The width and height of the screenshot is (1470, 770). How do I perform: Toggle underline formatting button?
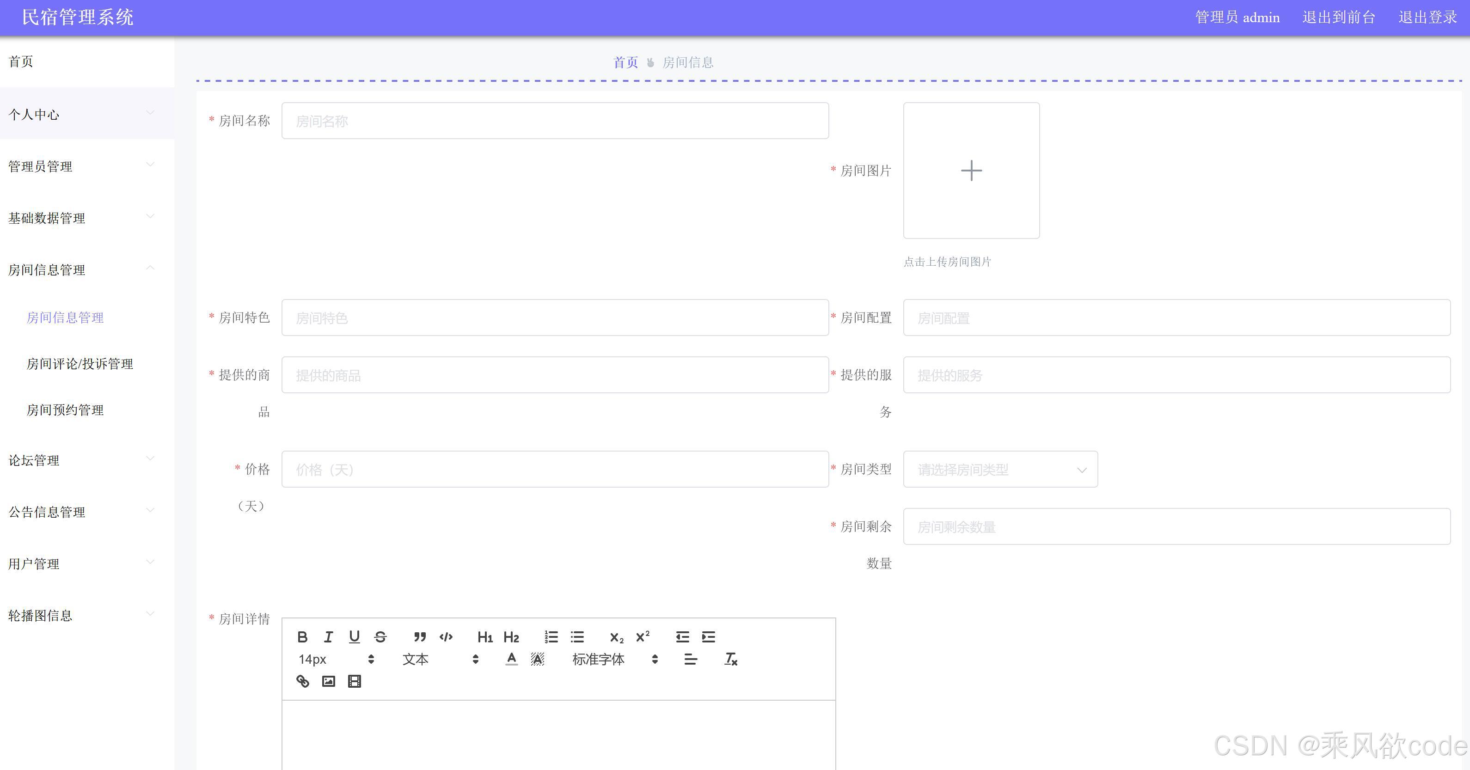click(x=355, y=636)
